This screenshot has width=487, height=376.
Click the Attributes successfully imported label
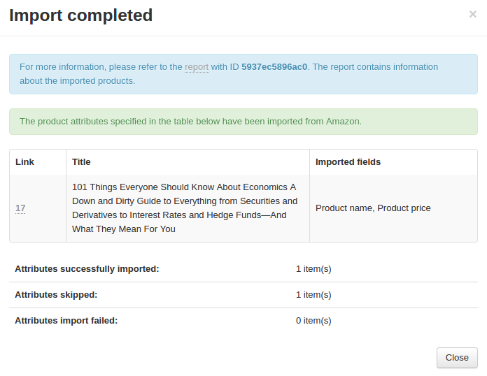pos(87,269)
